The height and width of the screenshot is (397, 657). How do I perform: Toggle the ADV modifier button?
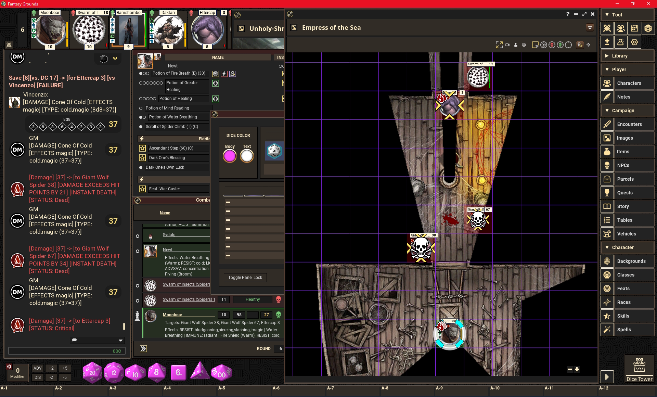click(x=38, y=368)
